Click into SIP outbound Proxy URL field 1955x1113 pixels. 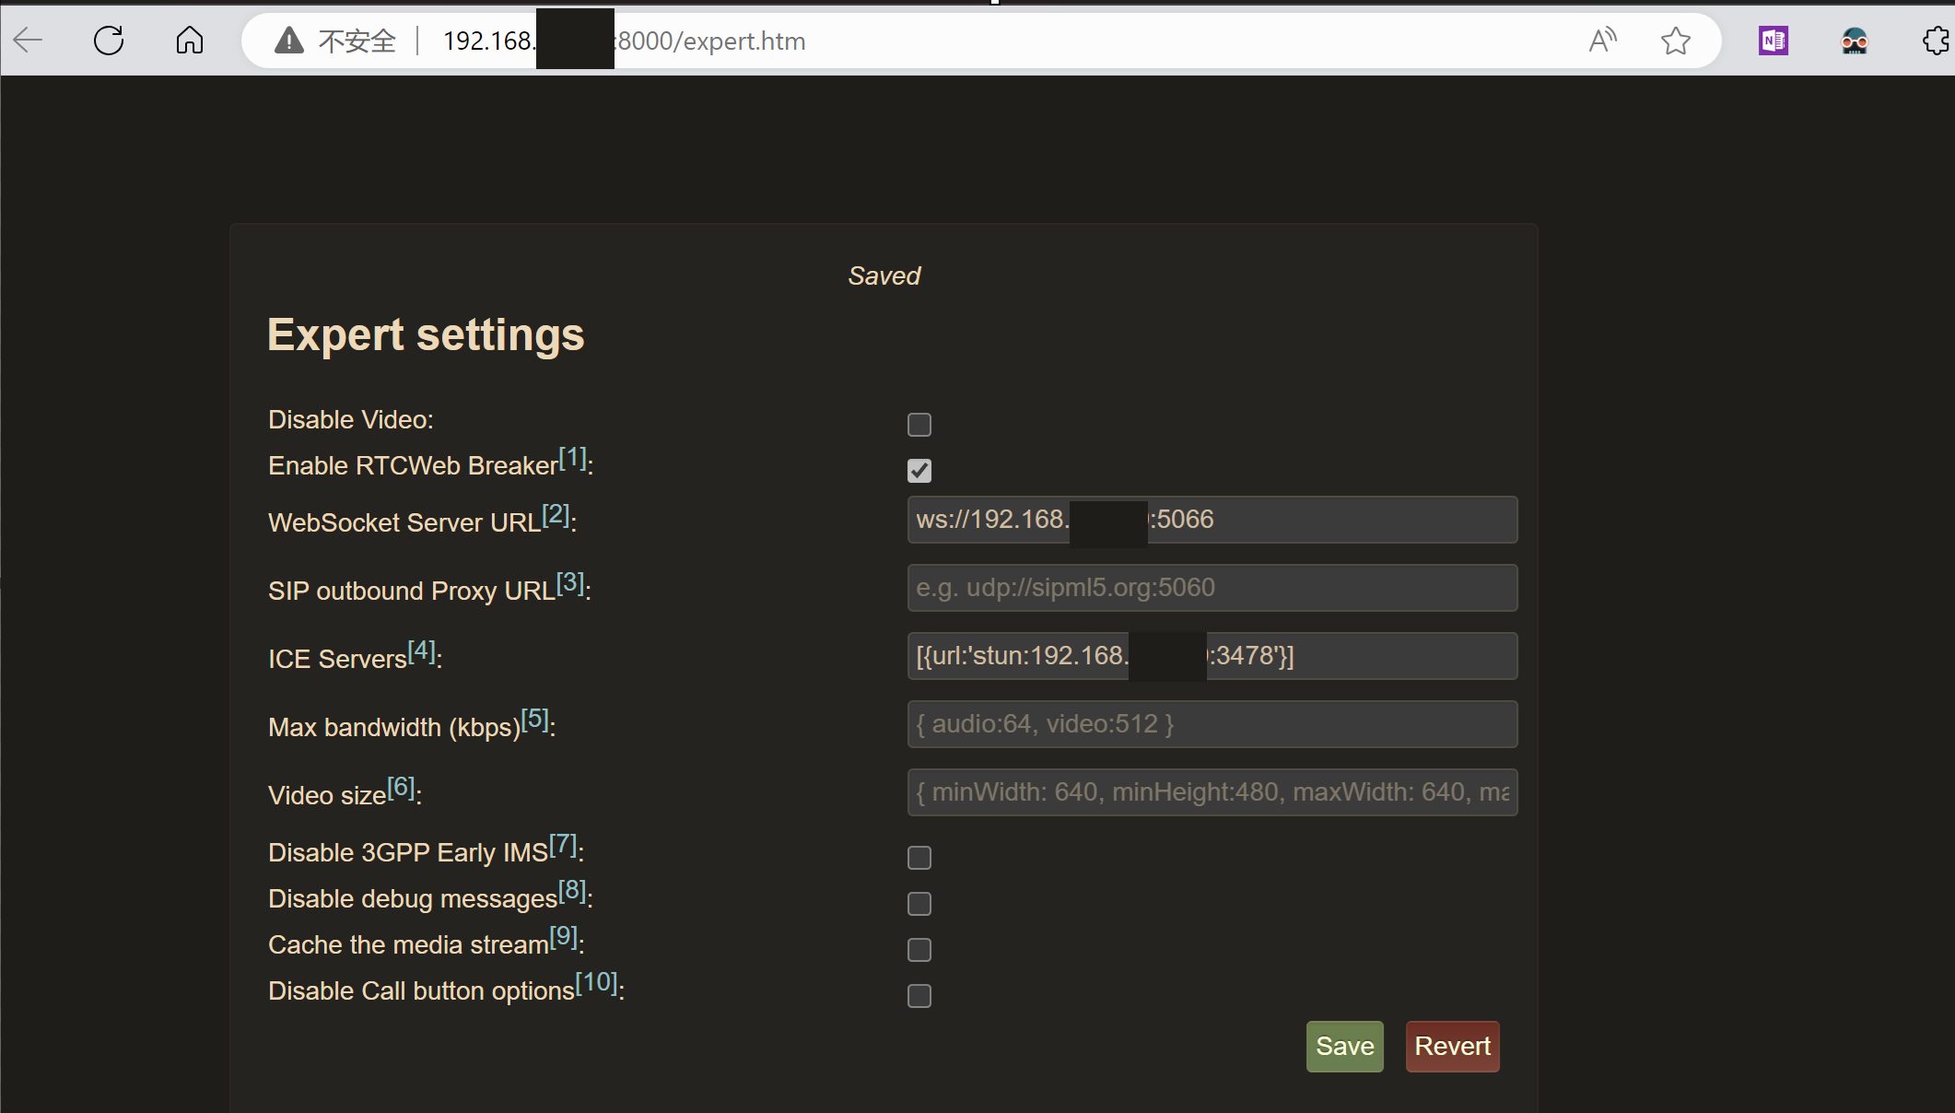coord(1212,588)
